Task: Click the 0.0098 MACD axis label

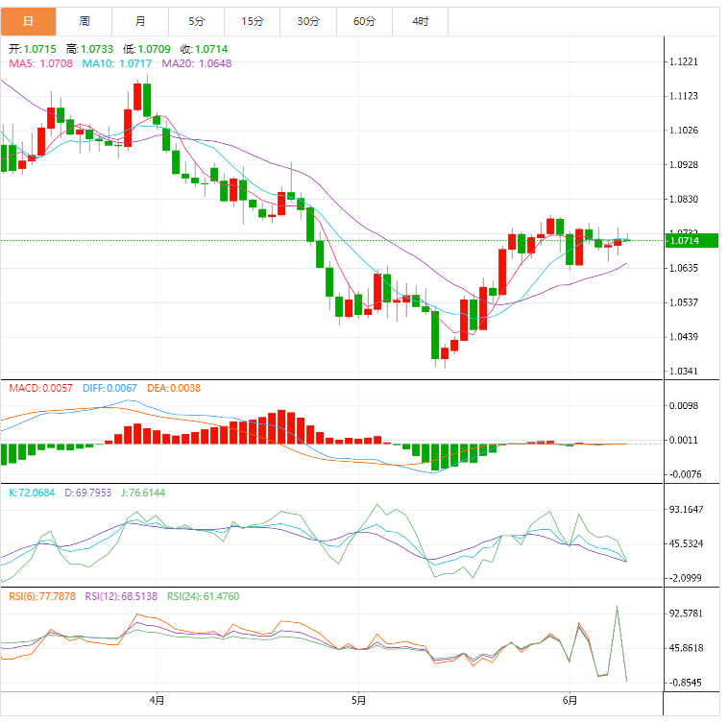Action: click(684, 406)
